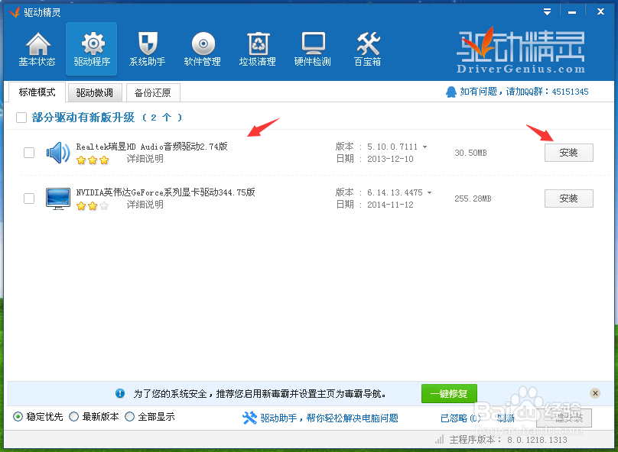Open 软件管理 disc icon
618x452 pixels.
203,44
